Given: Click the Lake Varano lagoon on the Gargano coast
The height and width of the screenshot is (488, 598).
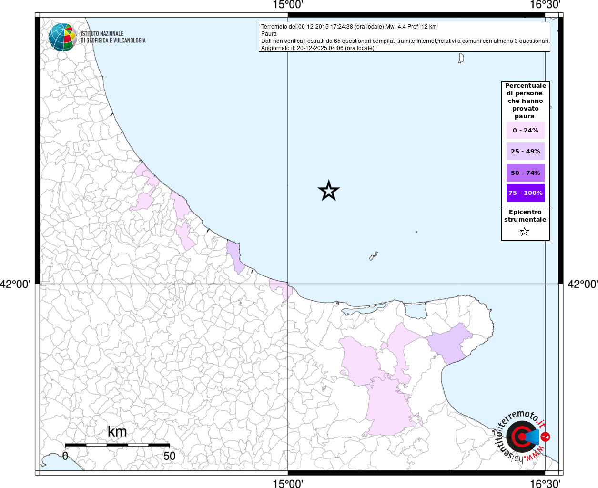Looking at the screenshot, I should tap(416, 310).
